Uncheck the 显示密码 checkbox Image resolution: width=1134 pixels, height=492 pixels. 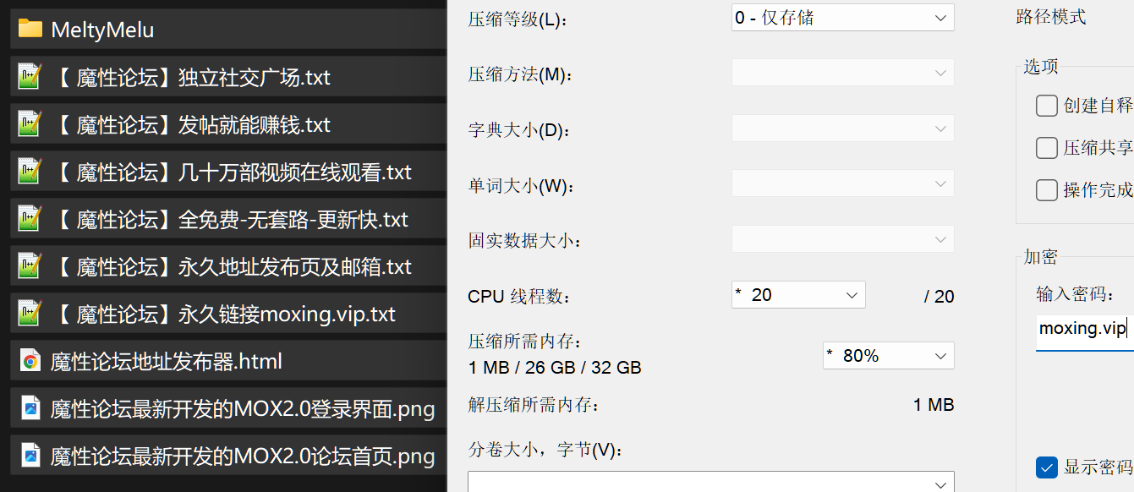click(1047, 467)
